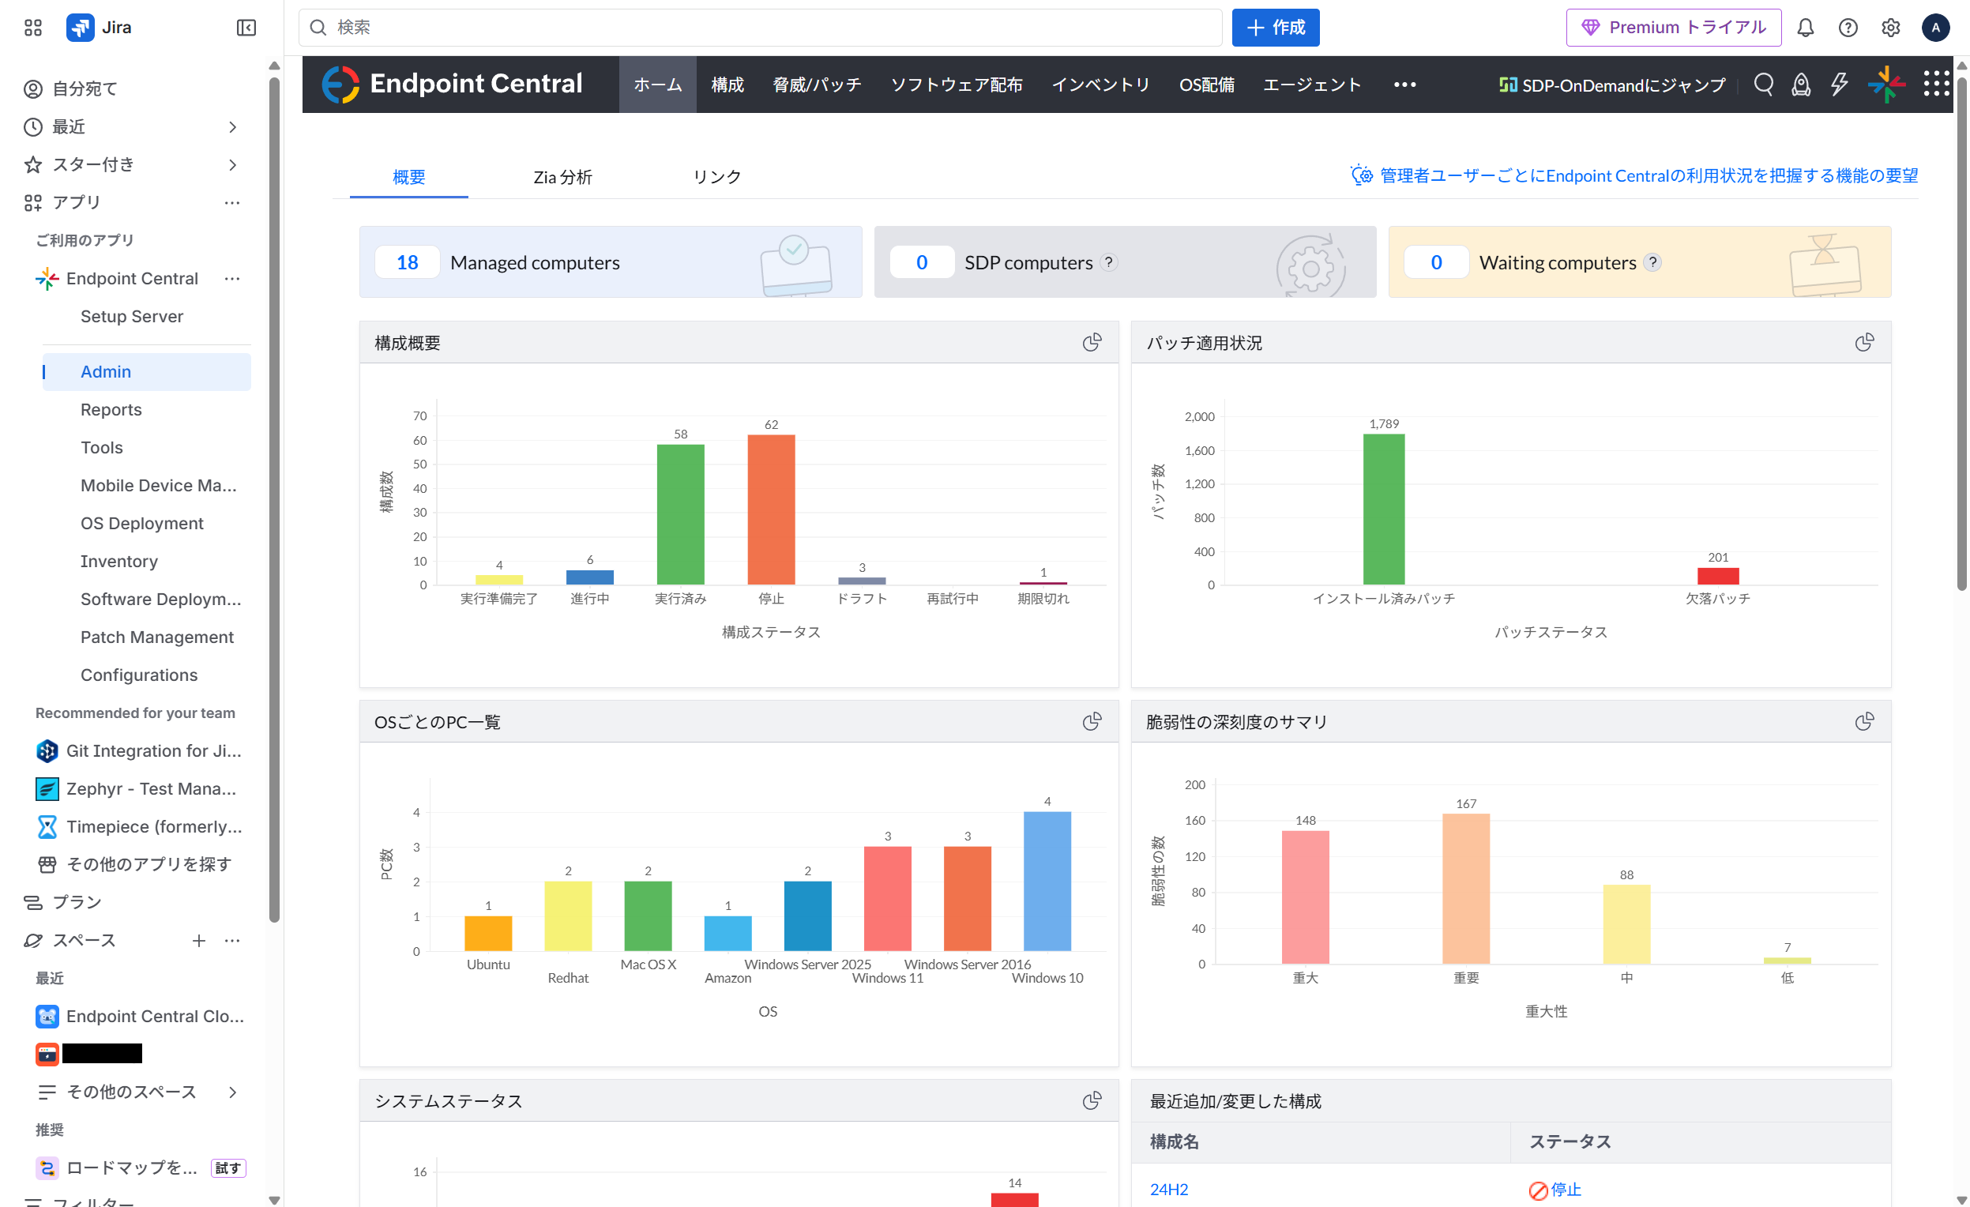Click the green 実行済み bar in chart
The height and width of the screenshot is (1207, 1970).
(680, 516)
